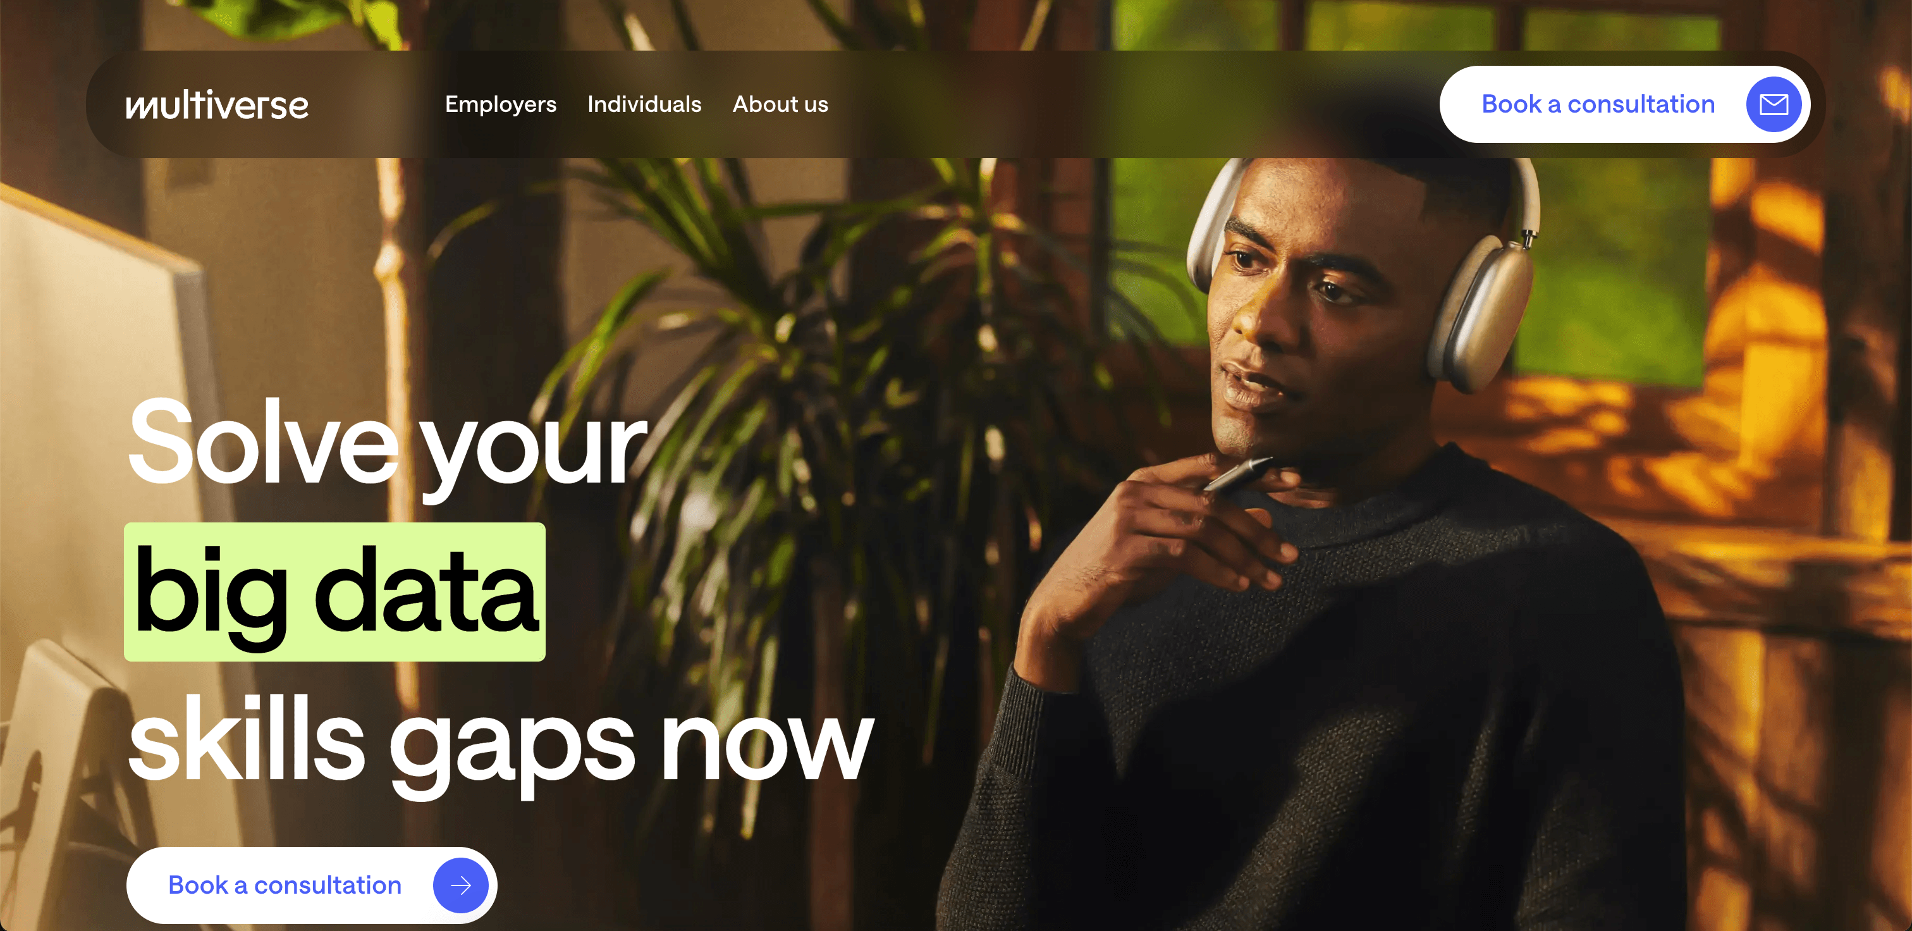Click the blue arrow icon in hero button
1912x931 pixels.
click(x=460, y=885)
